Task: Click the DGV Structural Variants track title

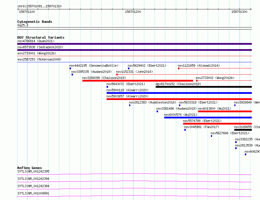Action: click(x=41, y=37)
